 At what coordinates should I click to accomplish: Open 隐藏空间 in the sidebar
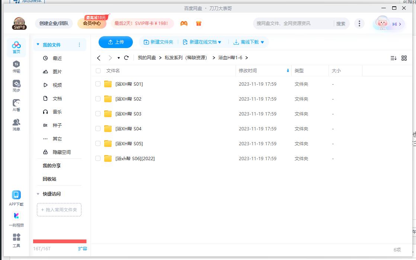point(61,152)
